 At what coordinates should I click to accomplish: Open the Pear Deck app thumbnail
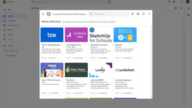coord(76,70)
